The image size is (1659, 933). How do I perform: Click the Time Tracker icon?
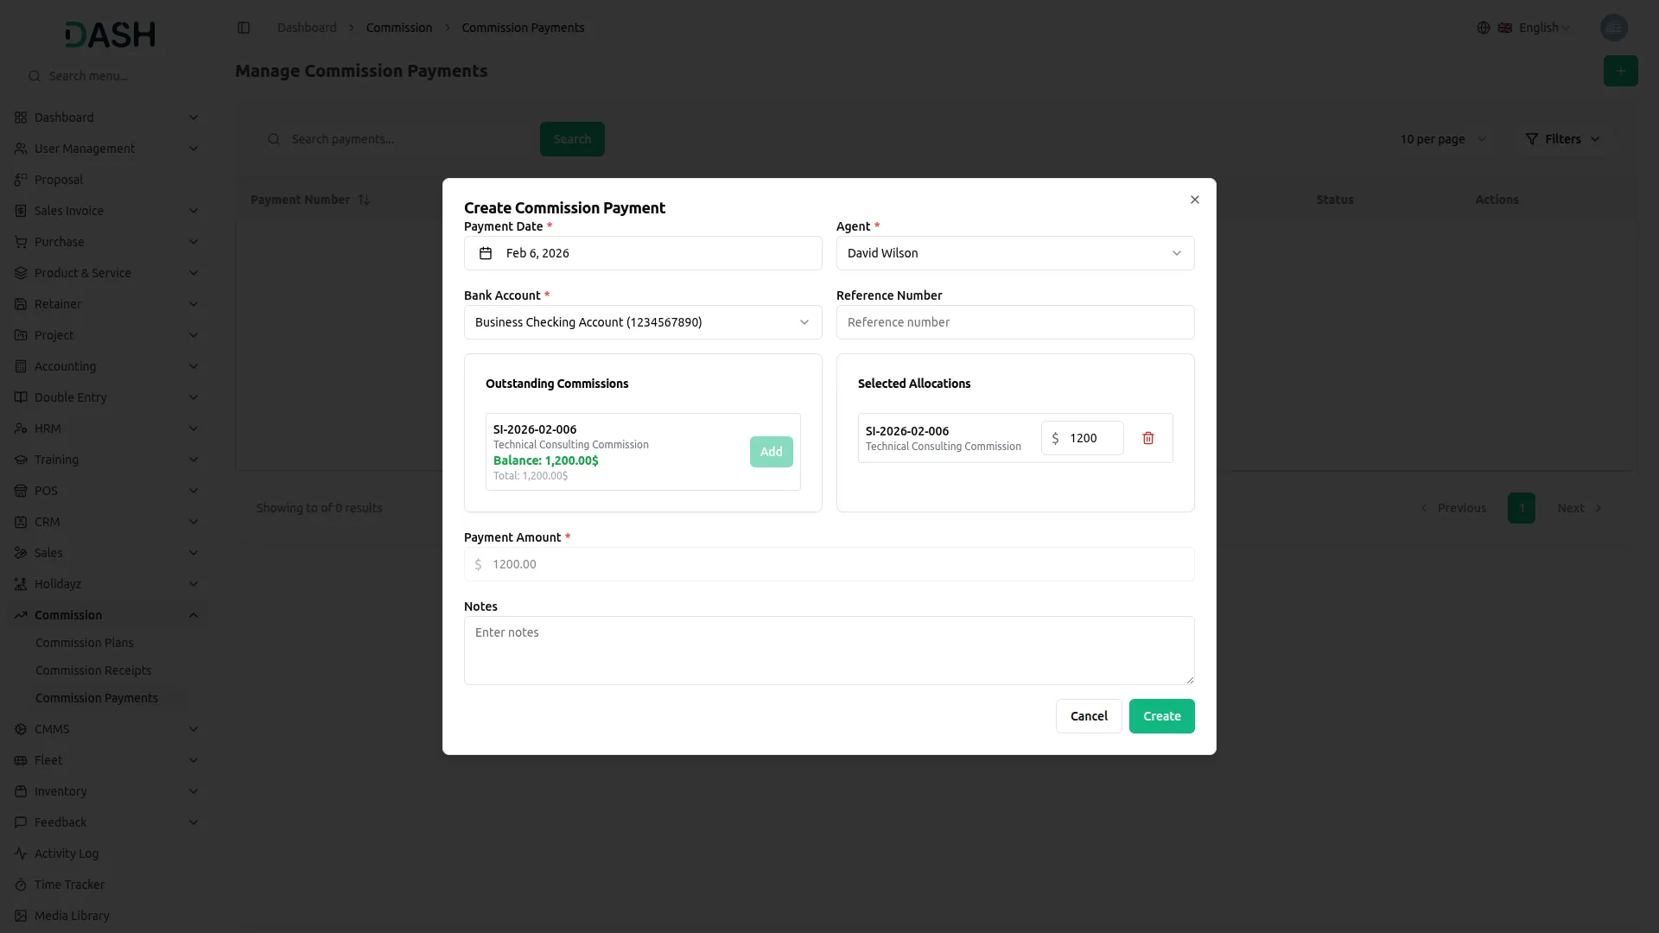(21, 885)
